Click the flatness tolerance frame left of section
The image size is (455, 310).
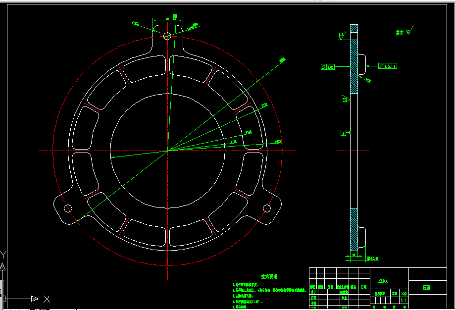[x=328, y=67]
